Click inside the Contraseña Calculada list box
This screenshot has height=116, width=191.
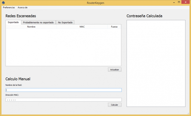tap(156, 63)
